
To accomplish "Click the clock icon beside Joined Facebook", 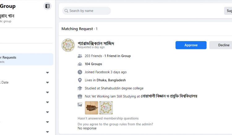I will point(80,72).
